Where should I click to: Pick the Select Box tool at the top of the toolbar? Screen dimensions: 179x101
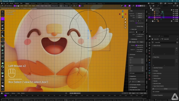coord(3,12)
